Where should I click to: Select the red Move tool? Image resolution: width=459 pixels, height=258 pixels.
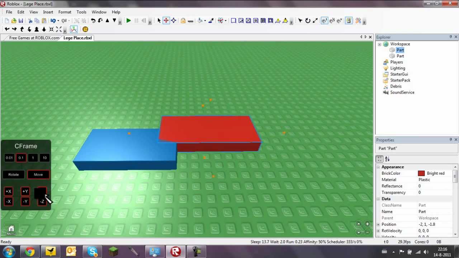click(166, 21)
